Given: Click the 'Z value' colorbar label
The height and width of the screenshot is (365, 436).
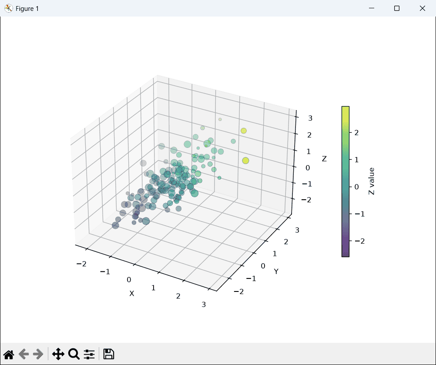Looking at the screenshot, I should click(372, 181).
